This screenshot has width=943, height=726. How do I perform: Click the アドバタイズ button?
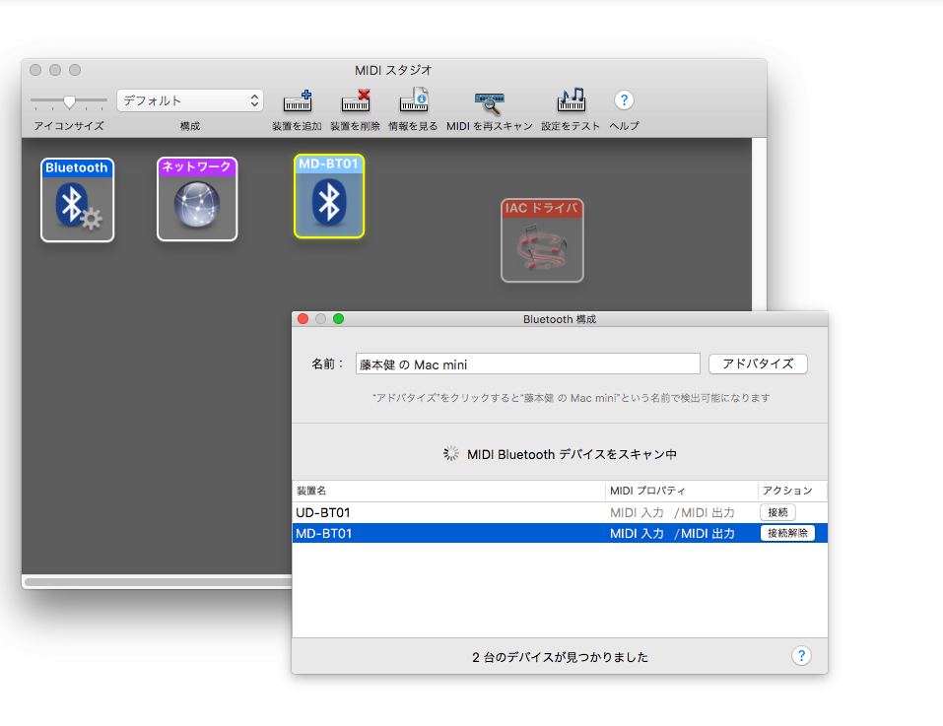point(758,363)
